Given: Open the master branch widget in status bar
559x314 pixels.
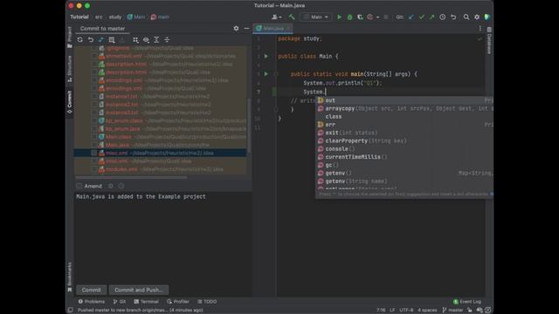Looking at the screenshot, I should 452,311.
